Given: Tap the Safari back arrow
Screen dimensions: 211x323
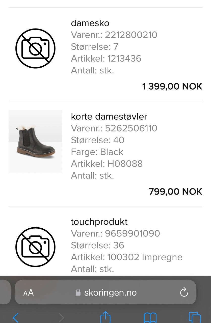Looking at the screenshot, I should [15, 317].
